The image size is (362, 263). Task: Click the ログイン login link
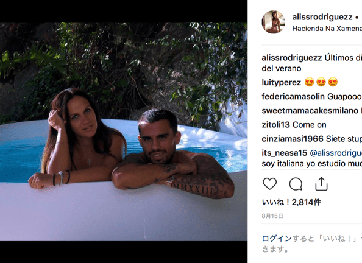(x=277, y=239)
